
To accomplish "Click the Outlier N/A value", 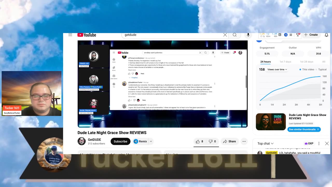I will (293, 54).
